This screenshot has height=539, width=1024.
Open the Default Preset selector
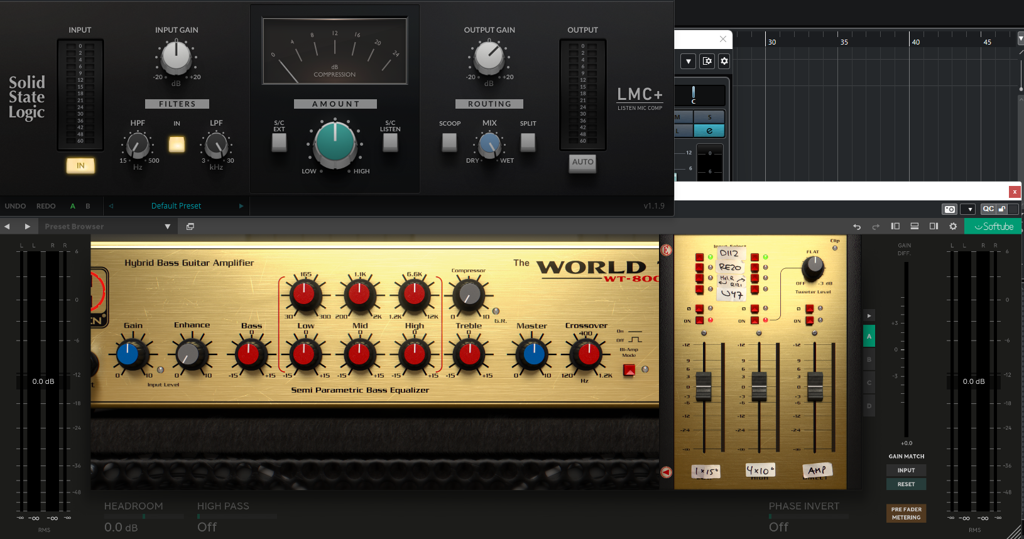click(x=176, y=206)
